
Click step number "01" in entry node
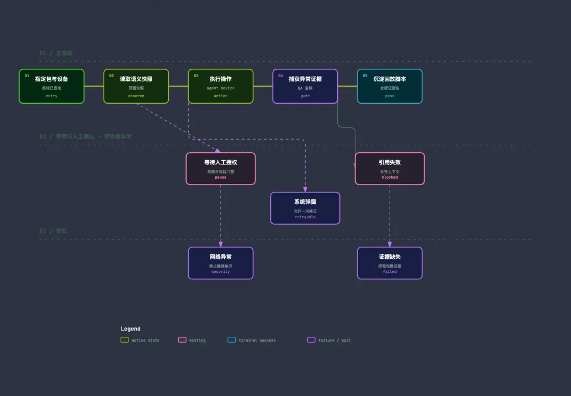coord(27,76)
